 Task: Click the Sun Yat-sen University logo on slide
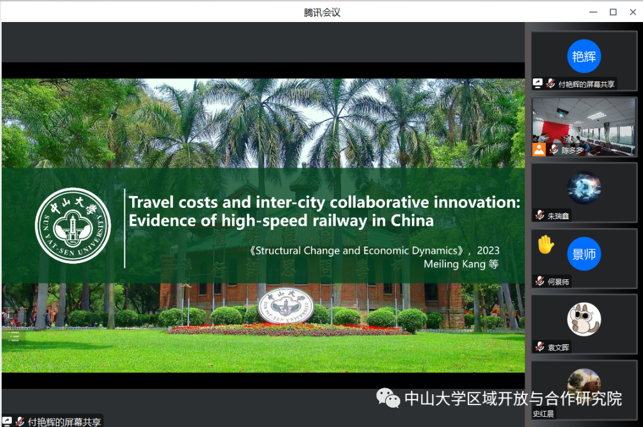pos(73,225)
